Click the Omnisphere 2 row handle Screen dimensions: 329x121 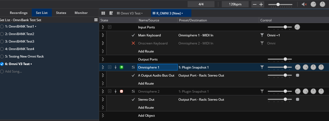[x=103, y=91]
